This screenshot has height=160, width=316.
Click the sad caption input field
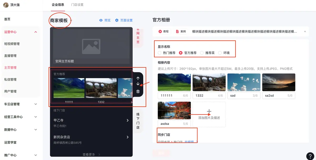244,96
